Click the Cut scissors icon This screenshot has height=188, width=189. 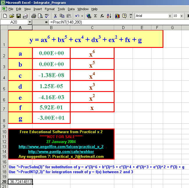click(x=55, y=16)
